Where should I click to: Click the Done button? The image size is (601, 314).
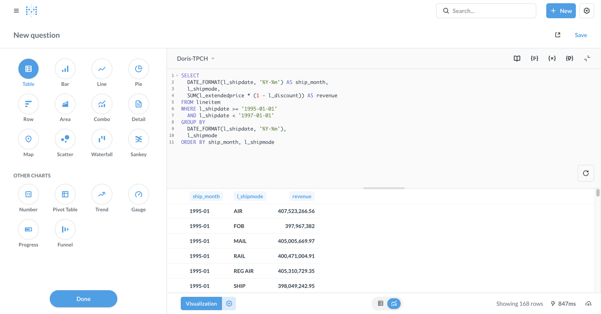pyautogui.click(x=83, y=299)
